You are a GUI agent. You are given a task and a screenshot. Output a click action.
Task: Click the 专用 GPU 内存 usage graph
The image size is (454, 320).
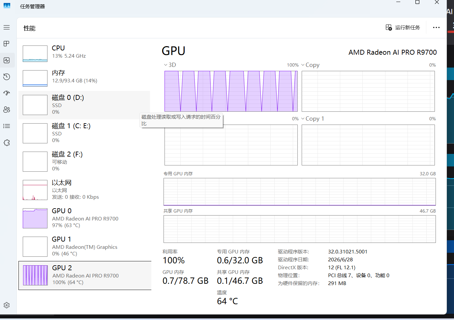(300, 192)
